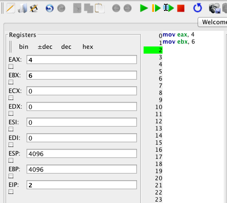
Task: Toggle the checkbox under ESP register
Action: pos(11,160)
